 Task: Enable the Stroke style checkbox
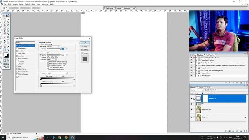(x=17, y=77)
